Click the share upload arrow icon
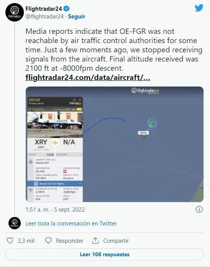This screenshot has width=210, height=267. [x=95, y=240]
